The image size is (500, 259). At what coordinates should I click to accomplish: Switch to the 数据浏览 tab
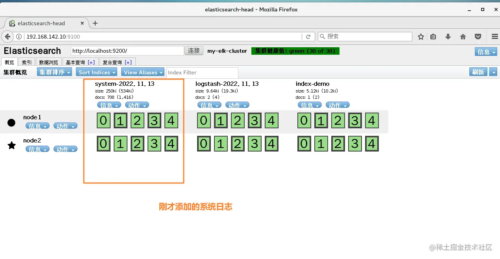pyautogui.click(x=48, y=62)
